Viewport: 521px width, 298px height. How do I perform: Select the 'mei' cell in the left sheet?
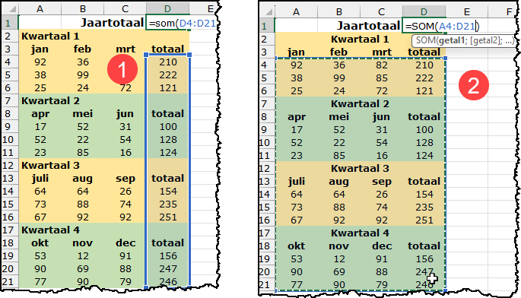[x=82, y=113]
